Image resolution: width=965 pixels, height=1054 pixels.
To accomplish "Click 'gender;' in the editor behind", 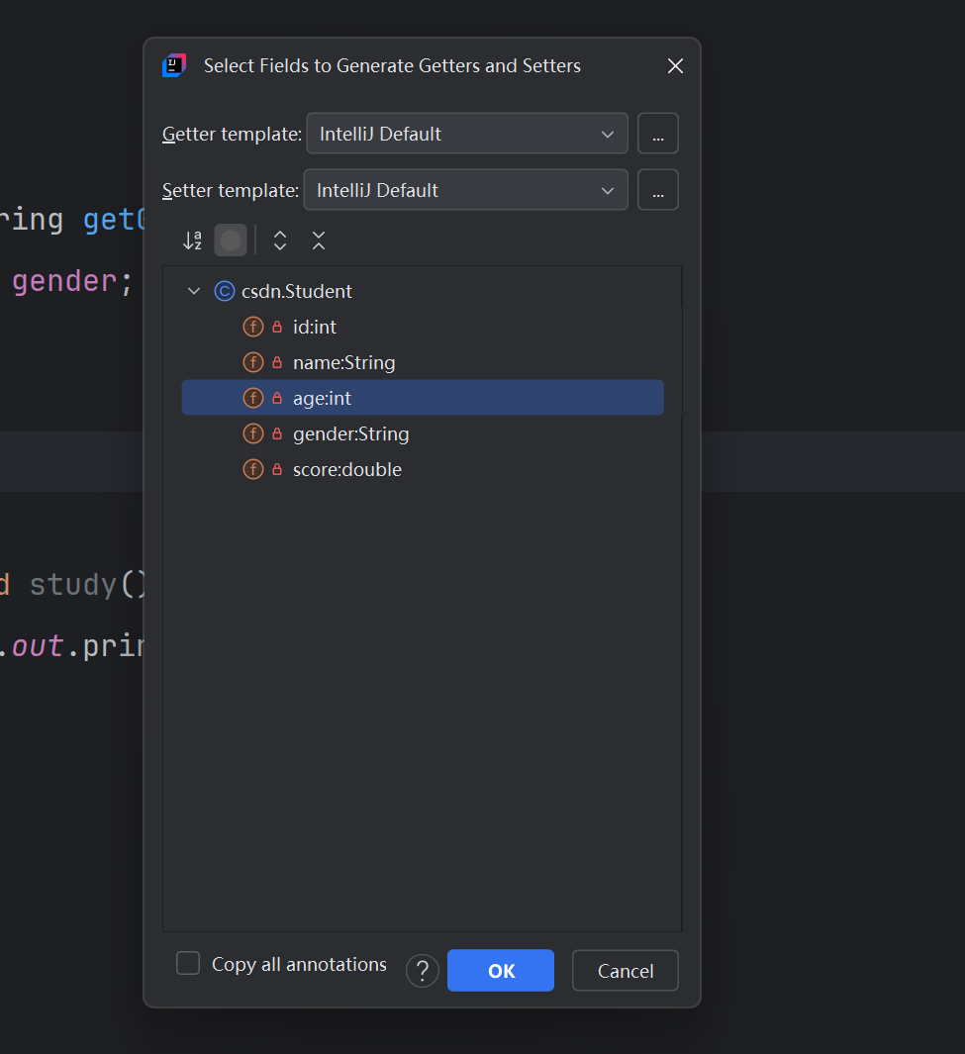I will pyautogui.click(x=72, y=282).
